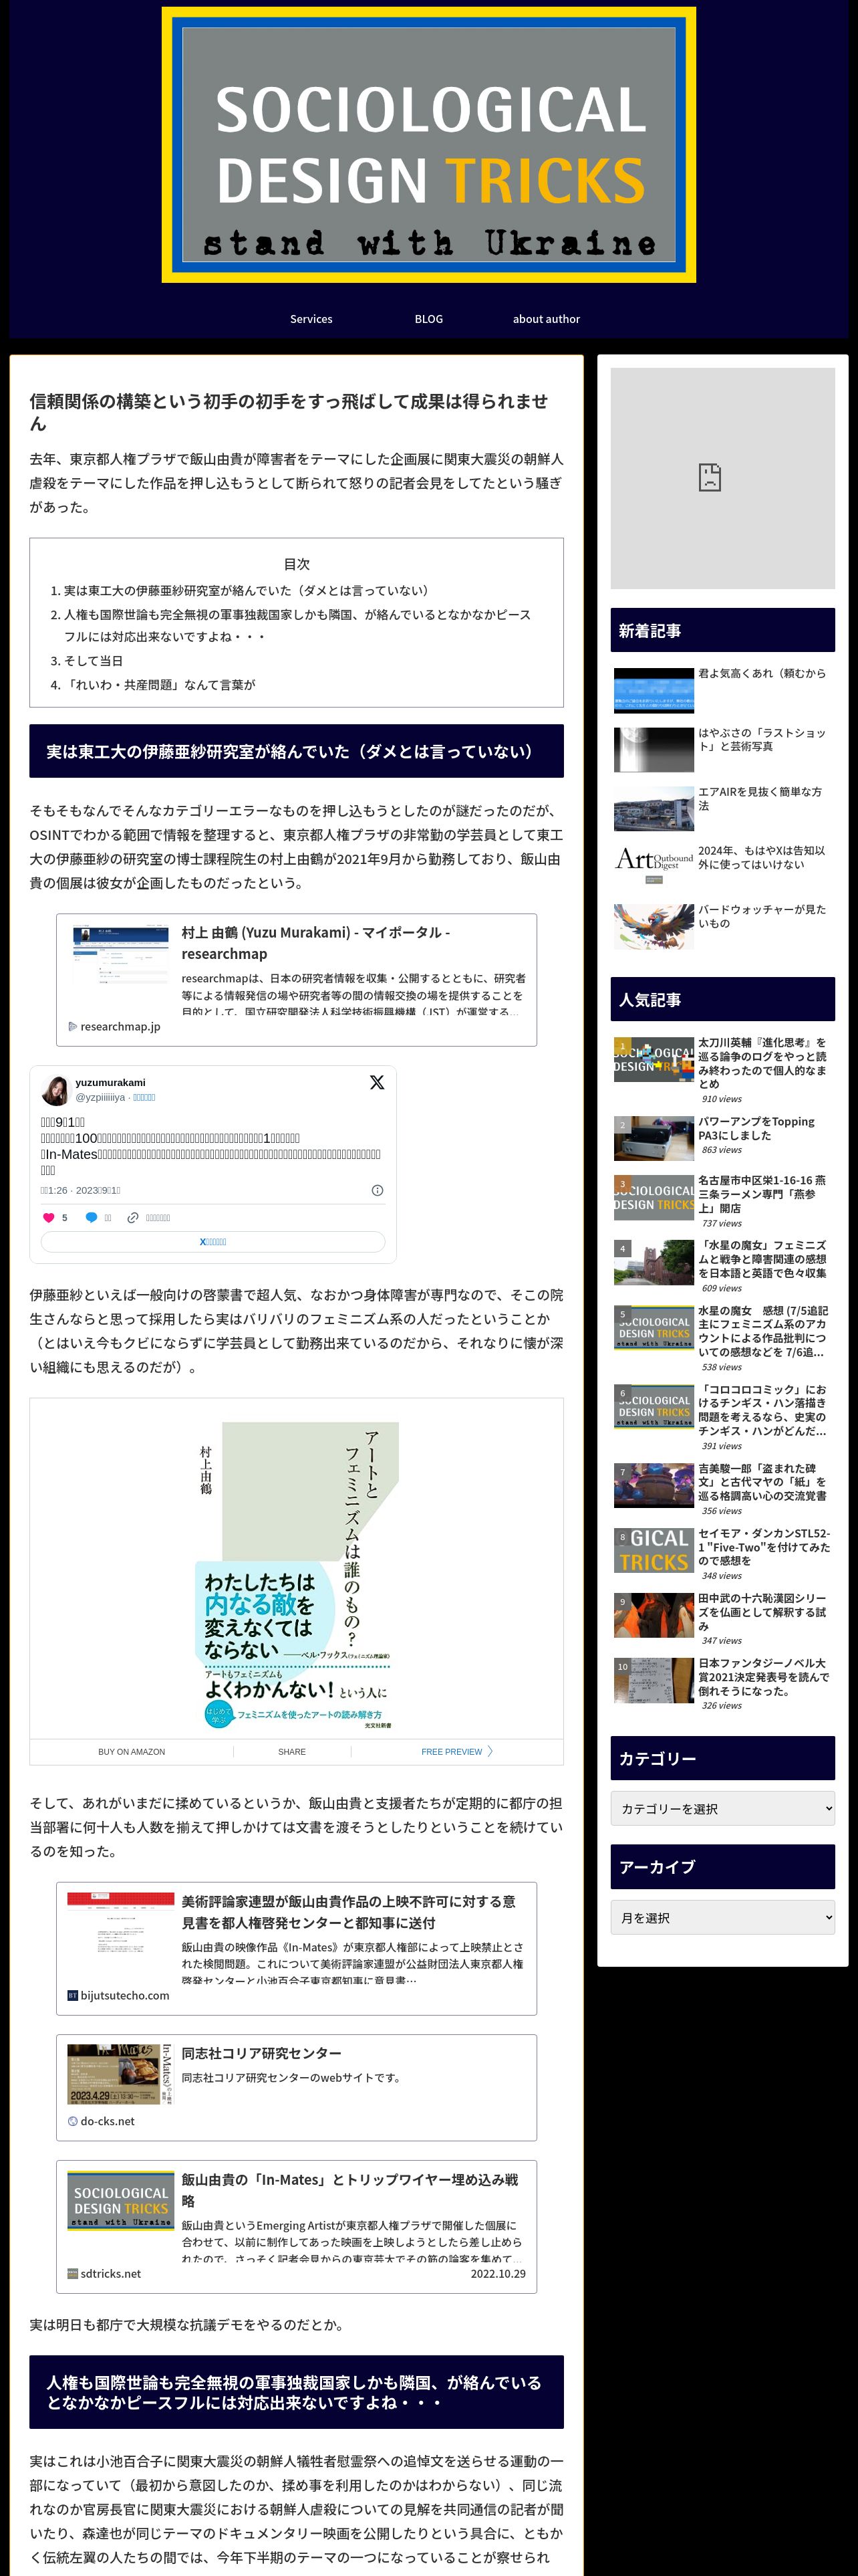Click the wide X button below tweet

point(212,1241)
